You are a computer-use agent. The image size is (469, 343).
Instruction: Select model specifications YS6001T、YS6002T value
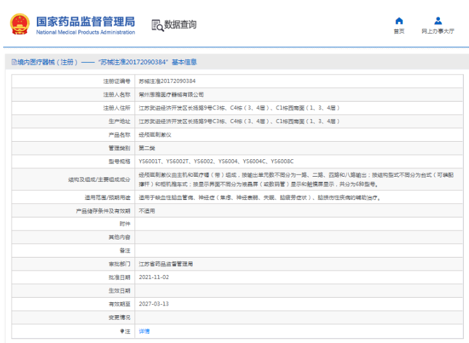(x=216, y=161)
